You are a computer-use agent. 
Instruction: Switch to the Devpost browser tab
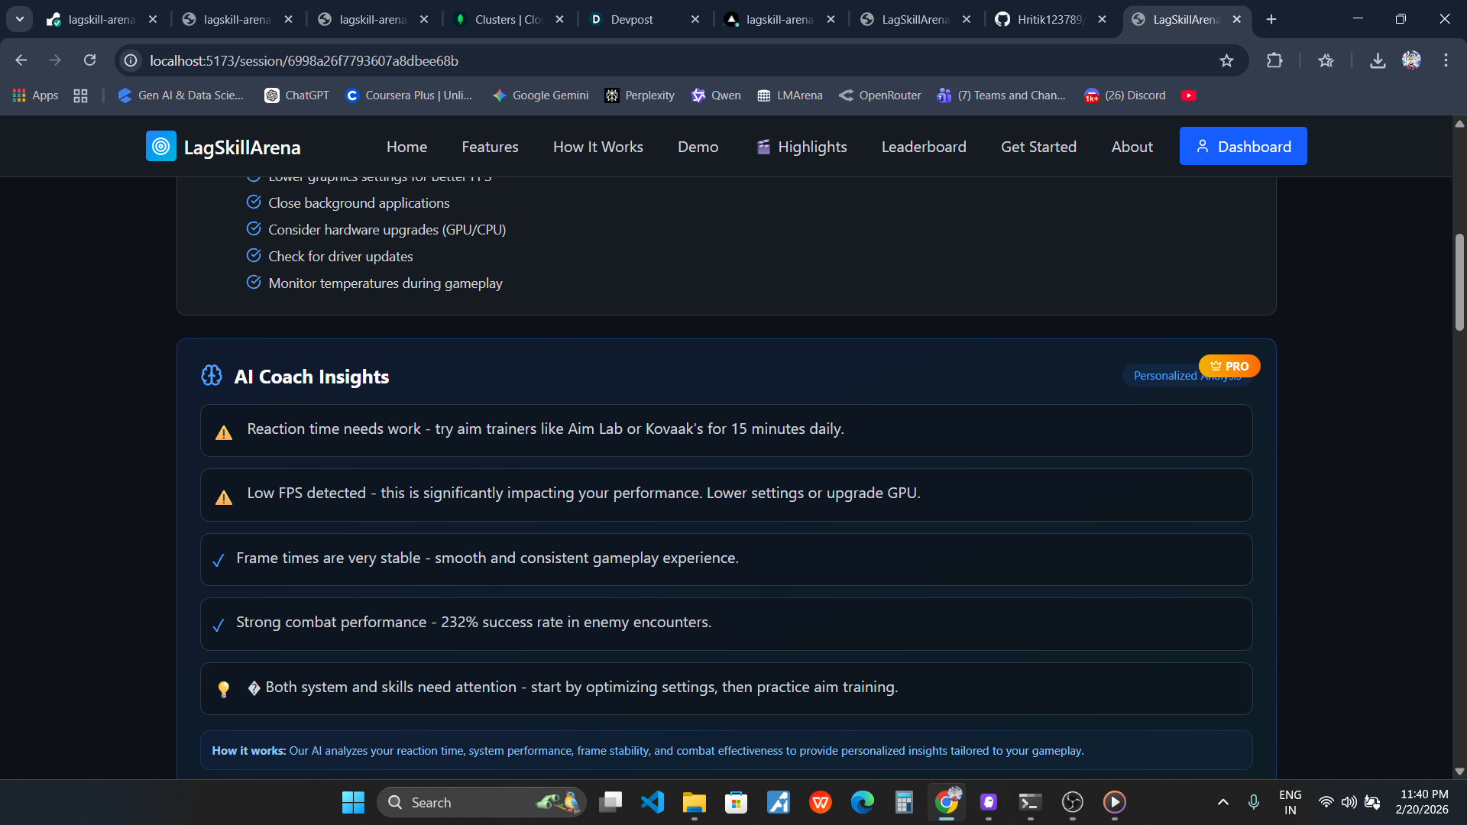(631, 20)
